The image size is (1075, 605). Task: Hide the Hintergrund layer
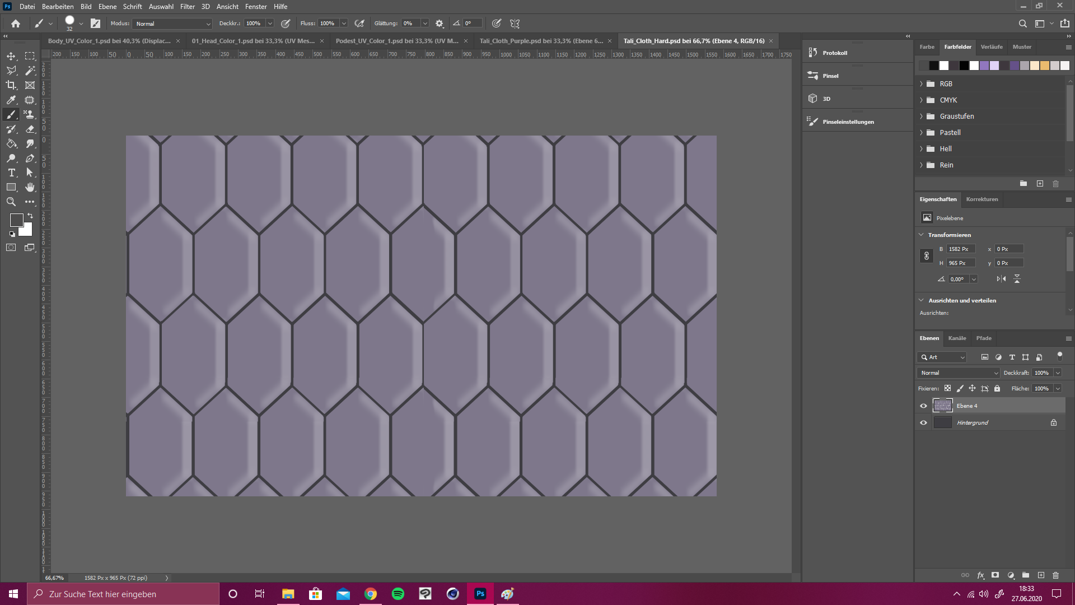924,423
